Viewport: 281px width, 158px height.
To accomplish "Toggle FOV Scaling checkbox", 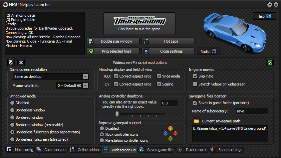I will coord(159,84).
